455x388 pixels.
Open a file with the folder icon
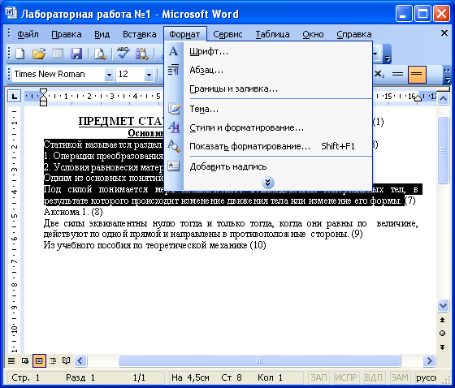39,54
